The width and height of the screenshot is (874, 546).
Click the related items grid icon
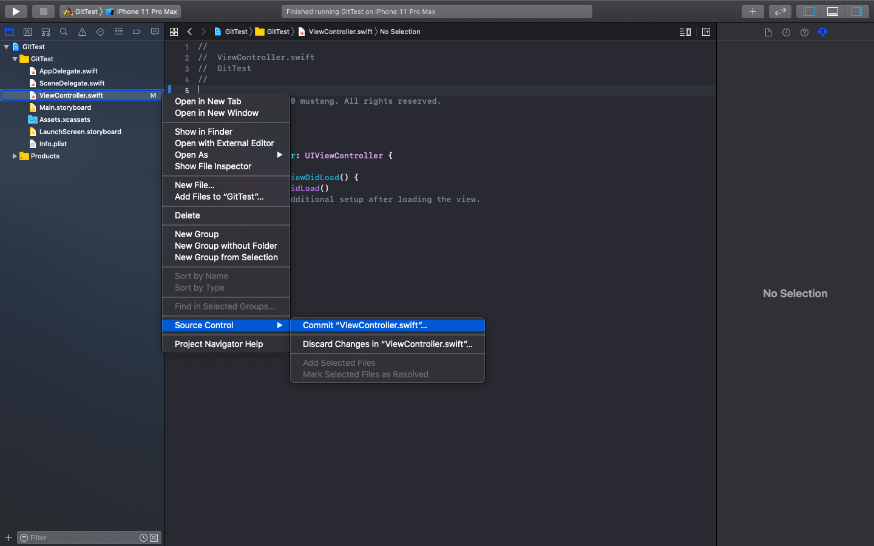pos(174,32)
